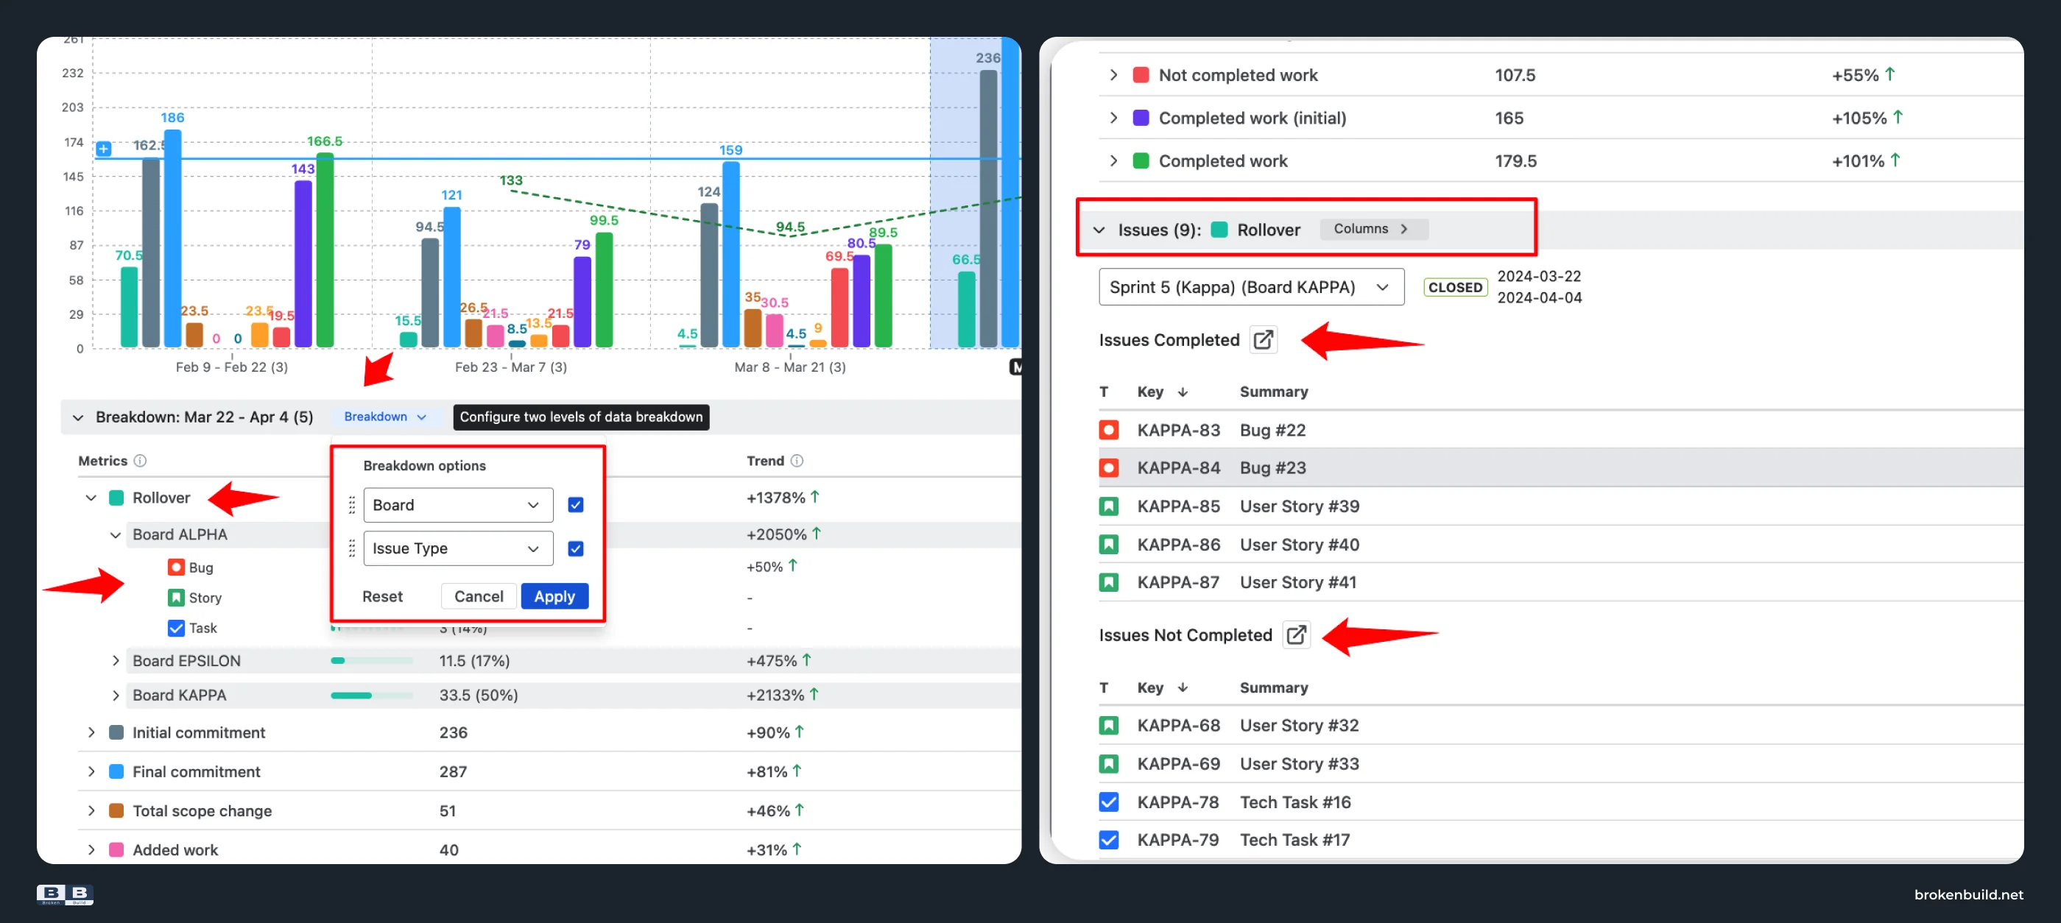This screenshot has width=2061, height=923.
Task: Open issue KAPPA-83 link
Action: (1179, 431)
